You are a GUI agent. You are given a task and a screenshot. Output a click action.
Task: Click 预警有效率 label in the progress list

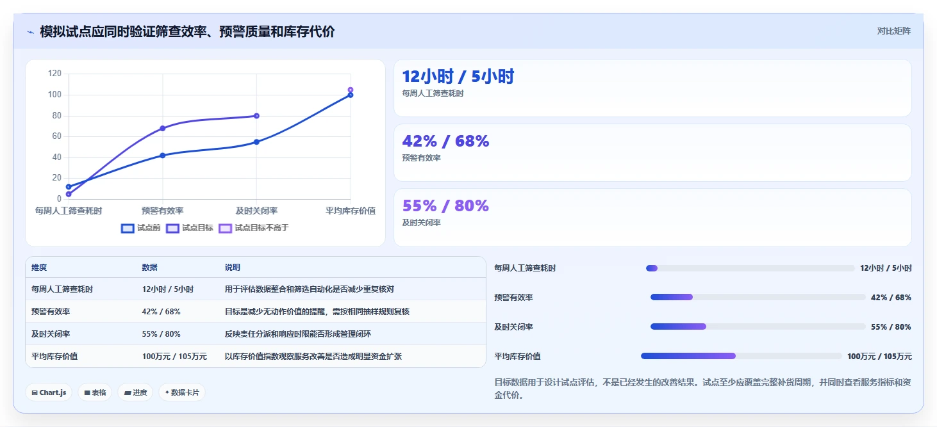[x=513, y=298]
